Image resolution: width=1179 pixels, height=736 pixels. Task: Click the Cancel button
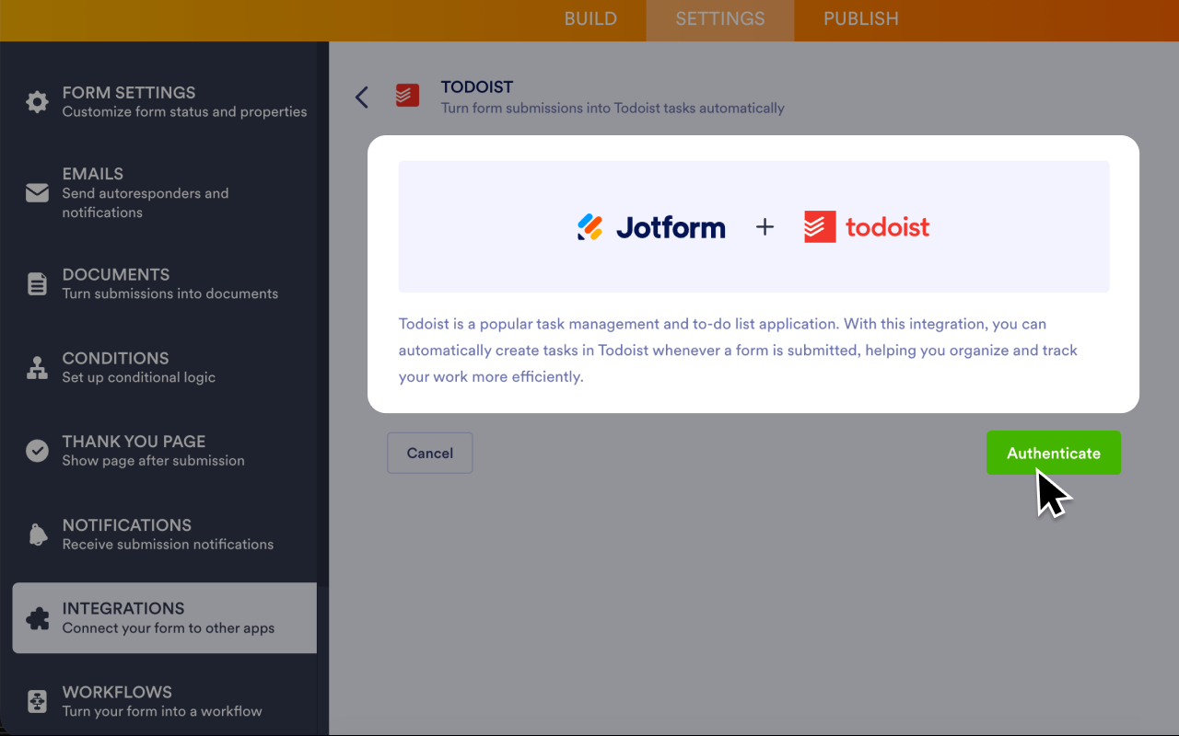(x=429, y=453)
